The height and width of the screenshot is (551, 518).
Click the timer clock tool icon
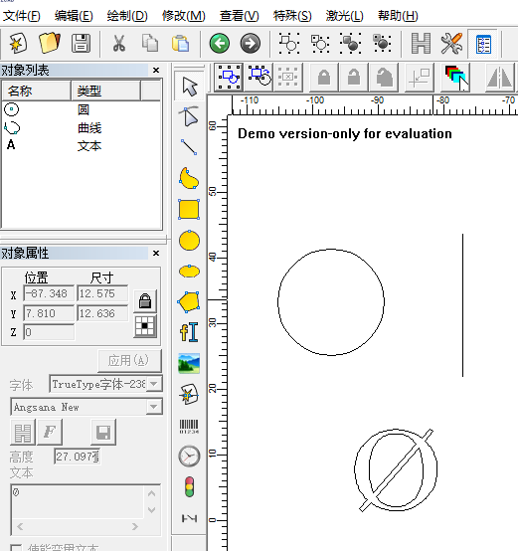click(x=189, y=457)
